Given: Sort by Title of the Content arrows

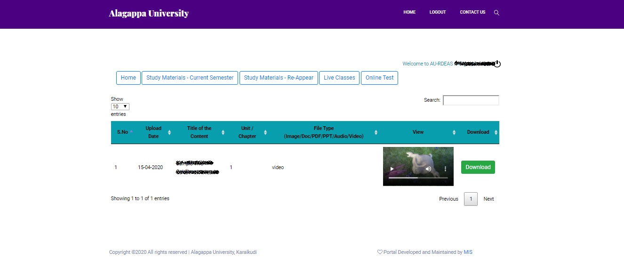Looking at the screenshot, I should coord(223,132).
